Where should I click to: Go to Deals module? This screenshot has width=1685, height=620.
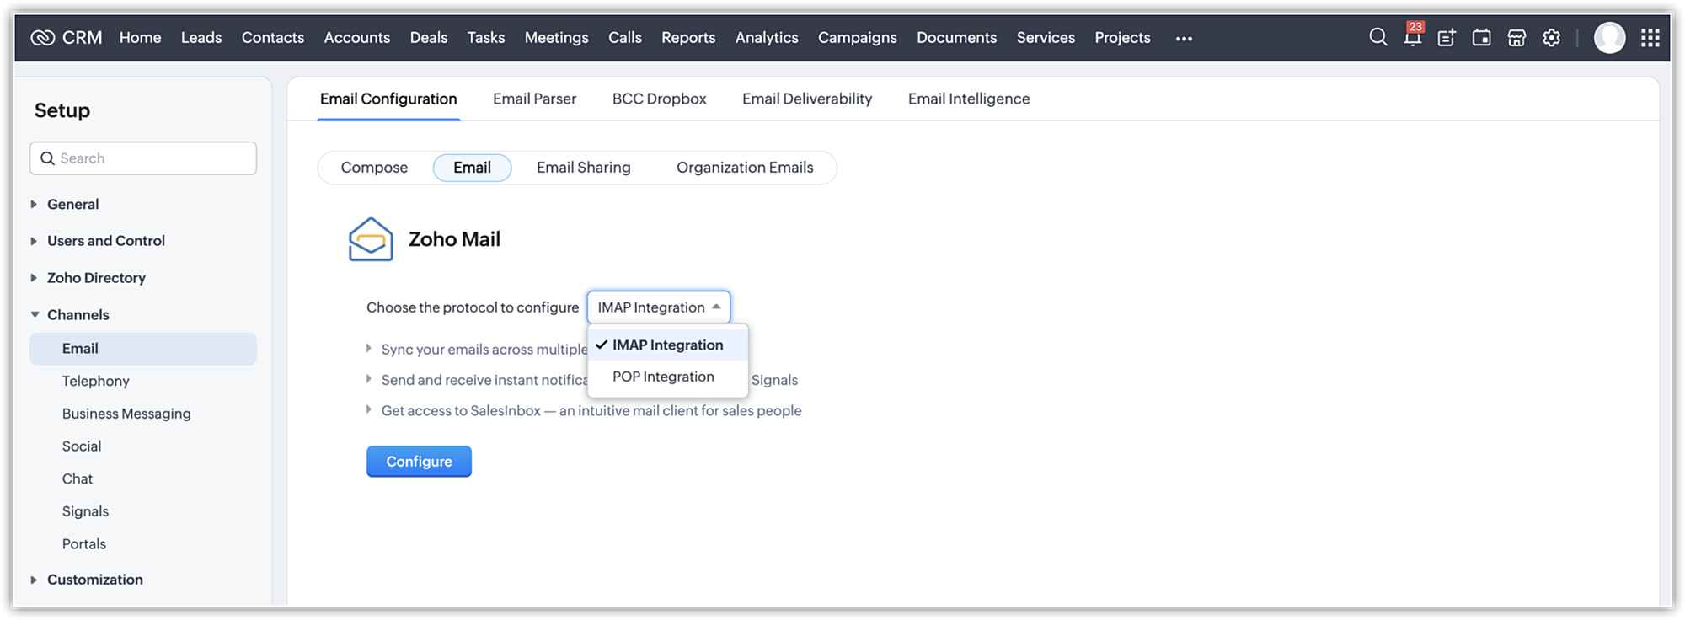[x=429, y=38]
